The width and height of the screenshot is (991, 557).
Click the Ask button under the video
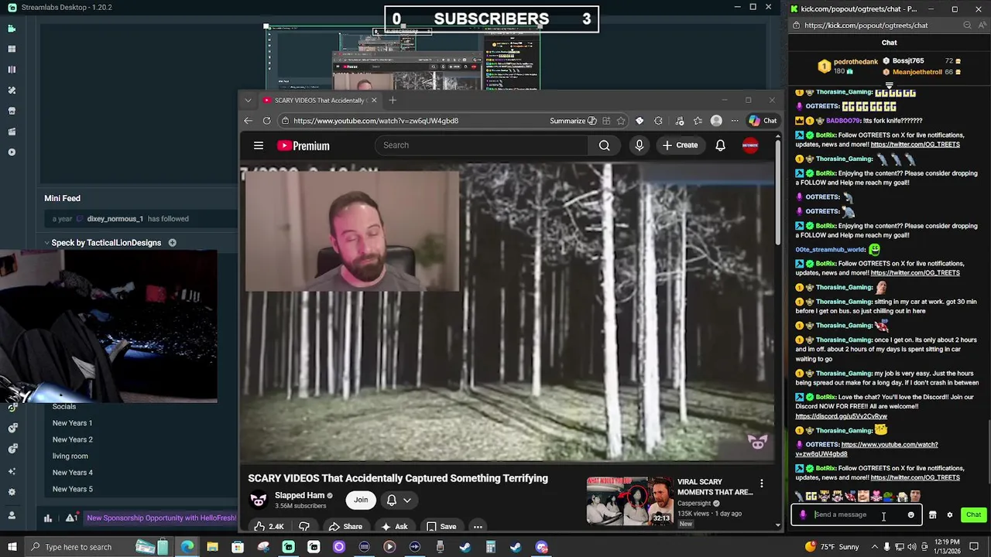click(395, 527)
